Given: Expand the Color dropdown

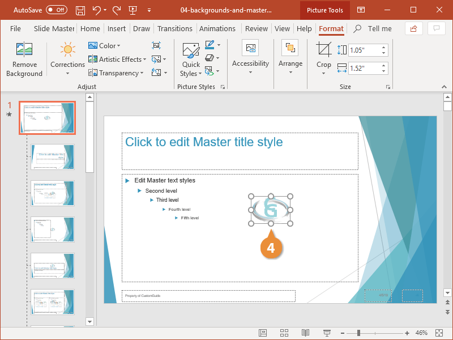Looking at the screenshot, I should tap(104, 46).
